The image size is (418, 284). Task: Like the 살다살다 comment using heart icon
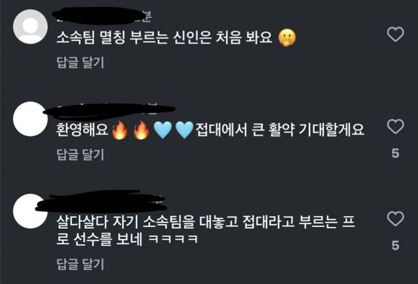[395, 219]
